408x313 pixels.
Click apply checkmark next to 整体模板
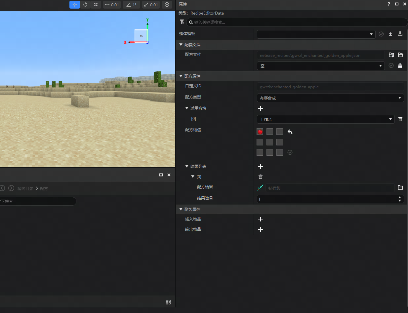coord(381,34)
